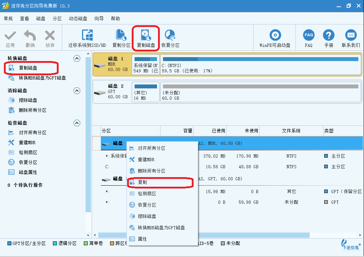Select the 其它 16 MB block on disk 2
The height and width of the screenshot is (257, 364).
point(146,92)
